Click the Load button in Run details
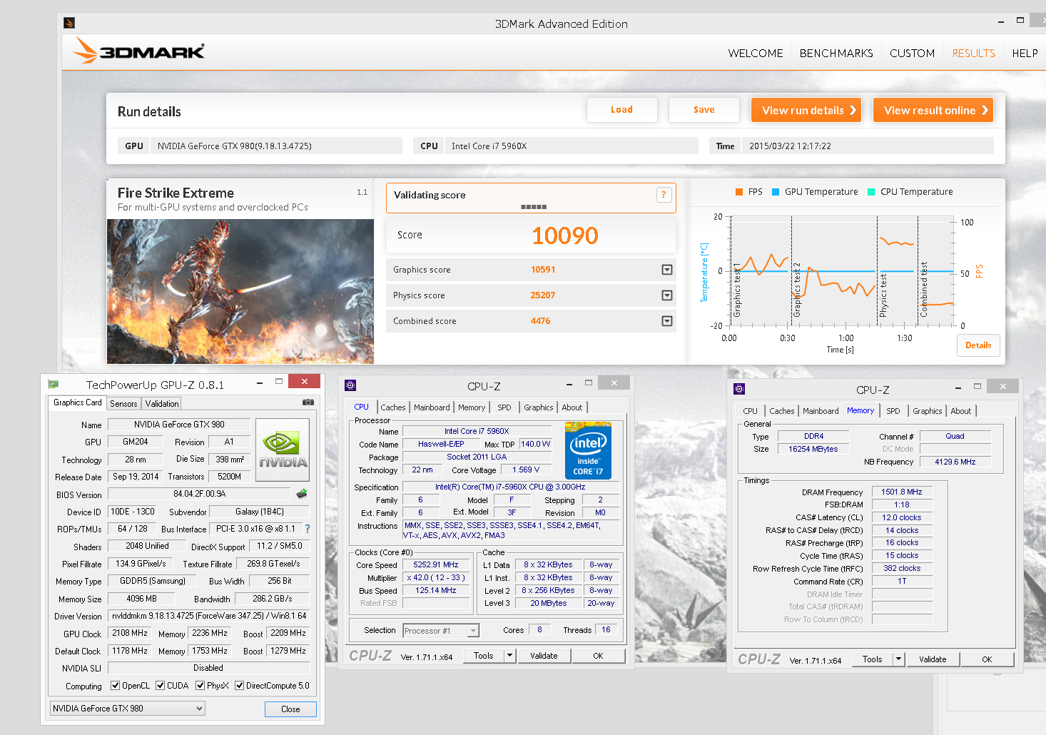Image resolution: width=1046 pixels, height=735 pixels. click(621, 110)
